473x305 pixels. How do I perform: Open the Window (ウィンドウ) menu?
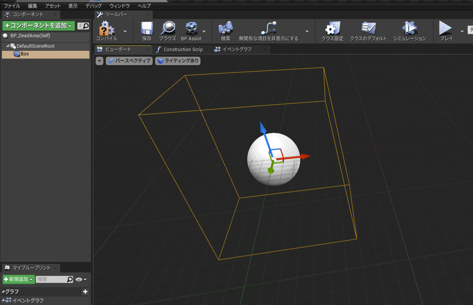119,6
